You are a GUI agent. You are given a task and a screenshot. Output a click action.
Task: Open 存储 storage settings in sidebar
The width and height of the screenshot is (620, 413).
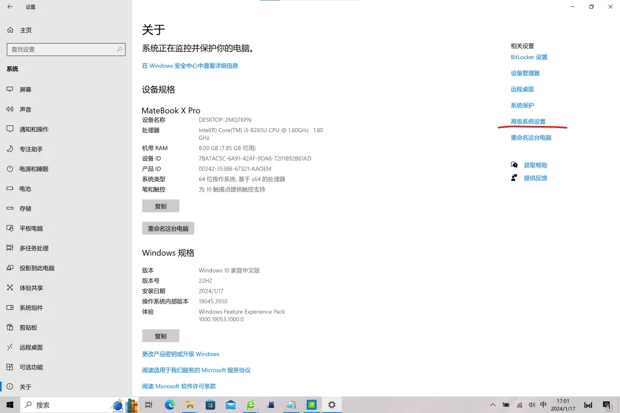point(66,209)
